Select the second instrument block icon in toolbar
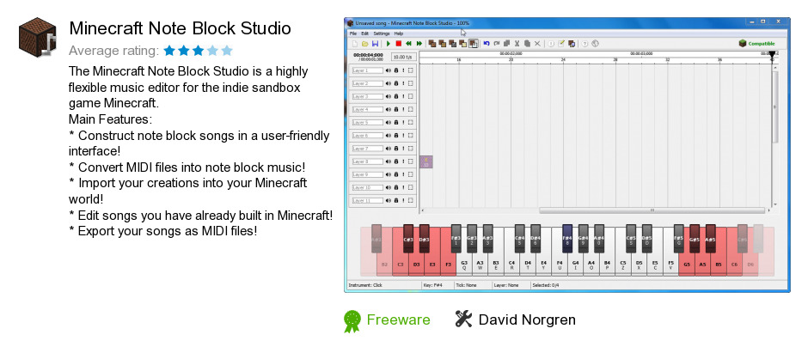This screenshot has width=808, height=359. tap(442, 44)
